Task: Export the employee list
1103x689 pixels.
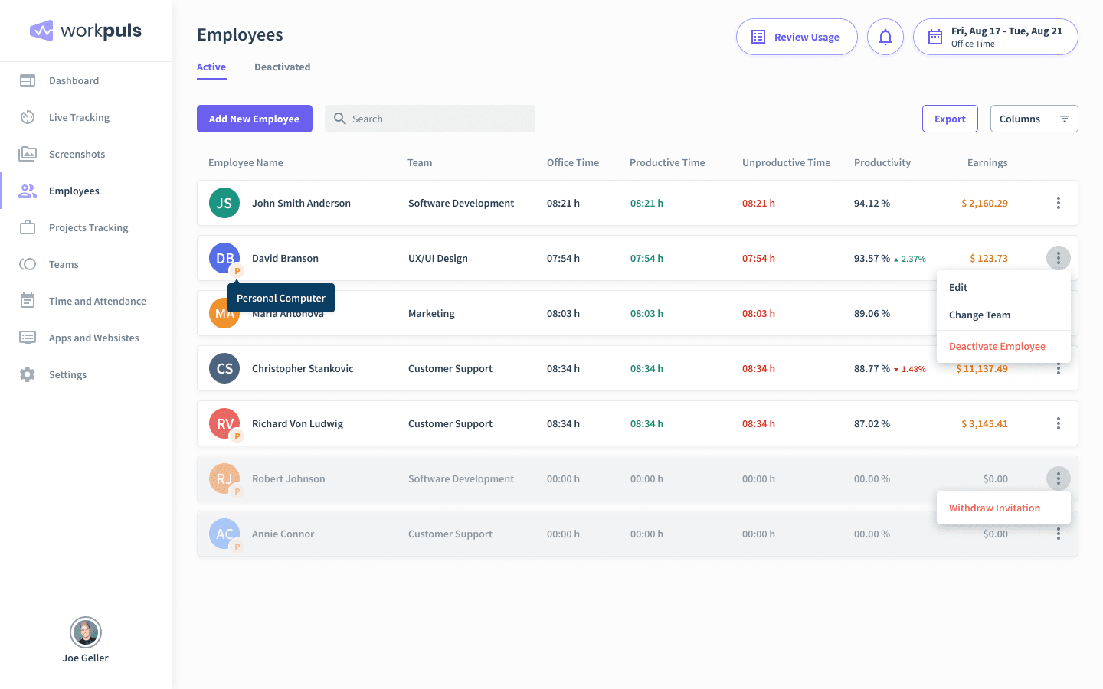Action: [x=950, y=119]
